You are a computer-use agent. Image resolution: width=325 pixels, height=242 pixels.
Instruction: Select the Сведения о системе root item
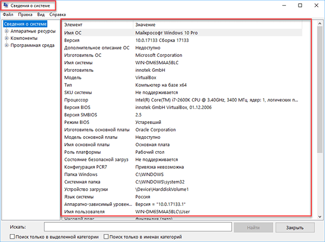25,24
